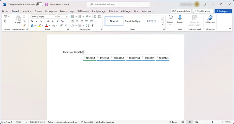
Task: Click the pen icon beside the user name
Action: pyautogui.click(x=205, y=4)
